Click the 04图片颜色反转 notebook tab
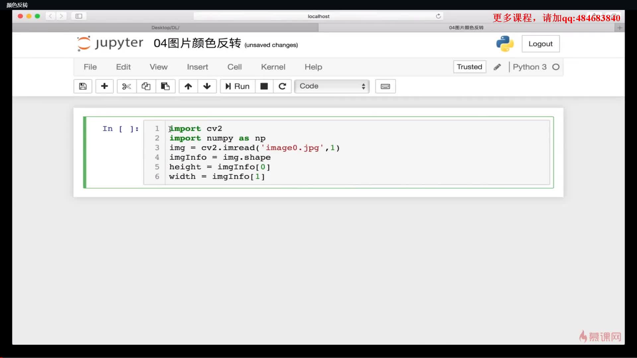The image size is (637, 358). coord(466,27)
